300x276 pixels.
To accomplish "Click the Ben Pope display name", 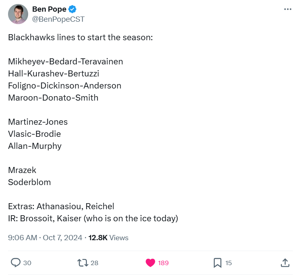I will 49,9.
